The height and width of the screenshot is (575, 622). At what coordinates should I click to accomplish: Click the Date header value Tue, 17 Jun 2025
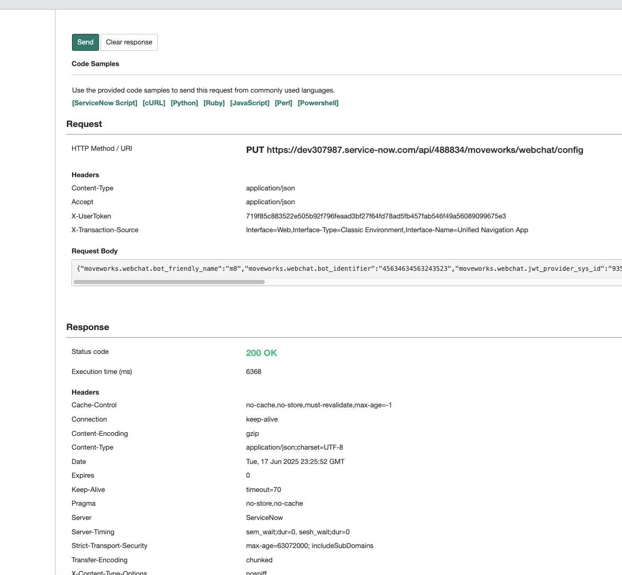pyautogui.click(x=295, y=462)
